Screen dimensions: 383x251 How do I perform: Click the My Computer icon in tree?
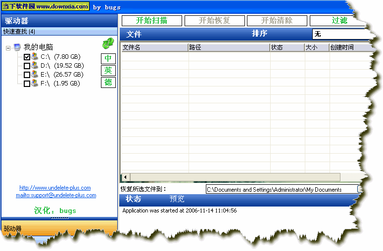17,47
